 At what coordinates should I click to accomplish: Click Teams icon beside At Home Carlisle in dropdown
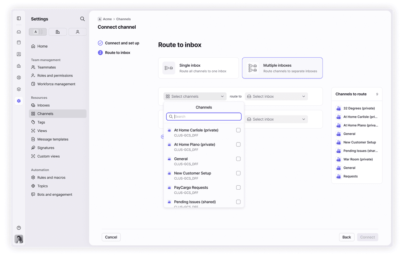coord(169,130)
